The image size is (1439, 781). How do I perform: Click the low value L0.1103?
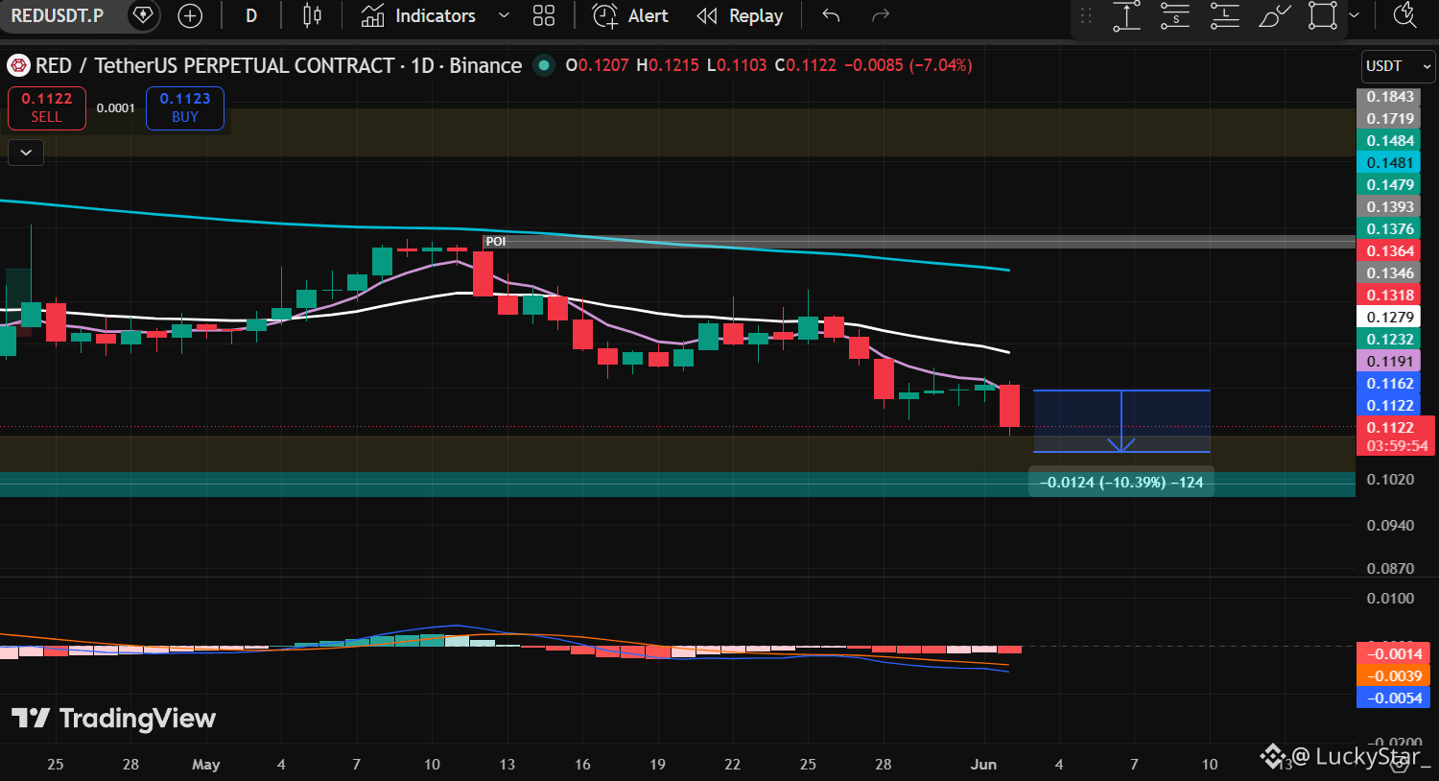[x=737, y=65]
